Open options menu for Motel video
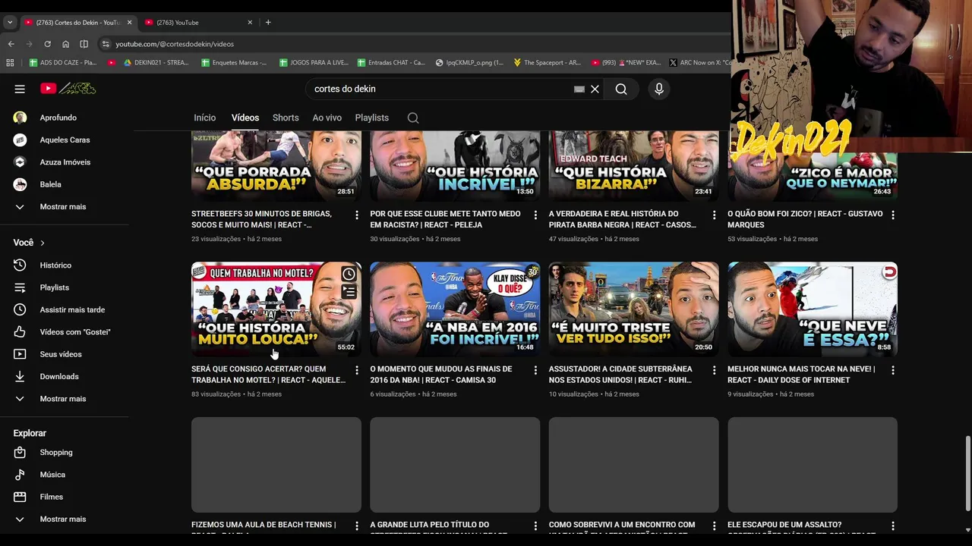This screenshot has height=546, width=972. click(x=356, y=370)
